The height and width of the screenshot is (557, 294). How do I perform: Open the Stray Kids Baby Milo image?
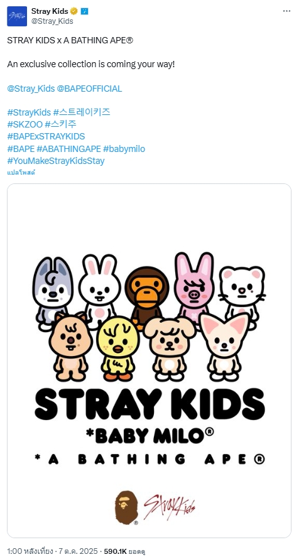pyautogui.click(x=149, y=360)
